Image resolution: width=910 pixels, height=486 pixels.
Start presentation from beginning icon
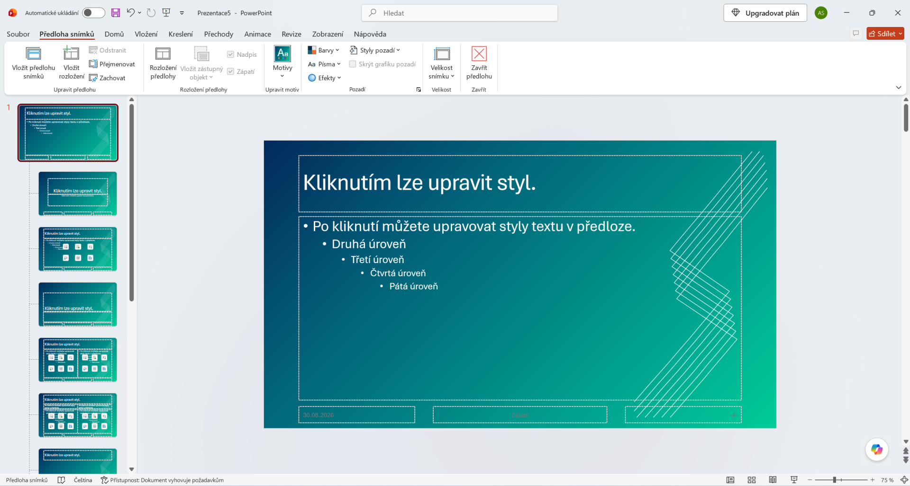tap(166, 13)
